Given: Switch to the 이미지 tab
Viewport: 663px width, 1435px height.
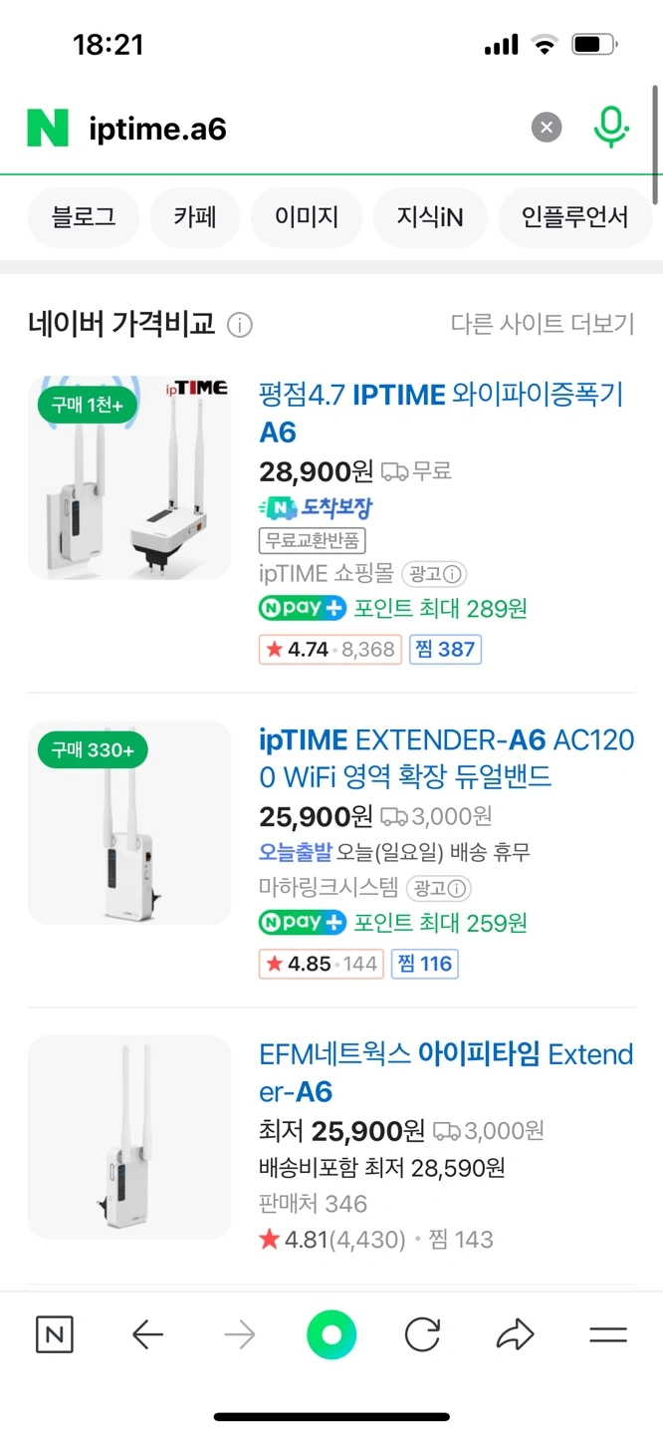Looking at the screenshot, I should pos(306,217).
